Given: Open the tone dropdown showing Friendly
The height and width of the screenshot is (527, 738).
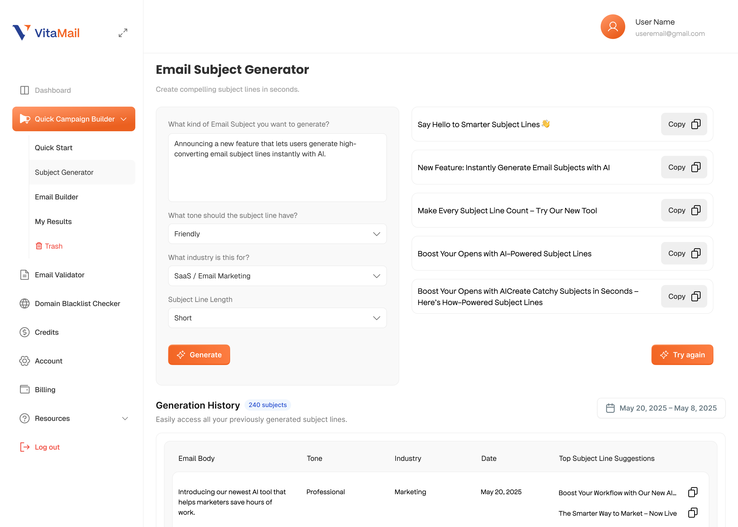Looking at the screenshot, I should tap(277, 234).
